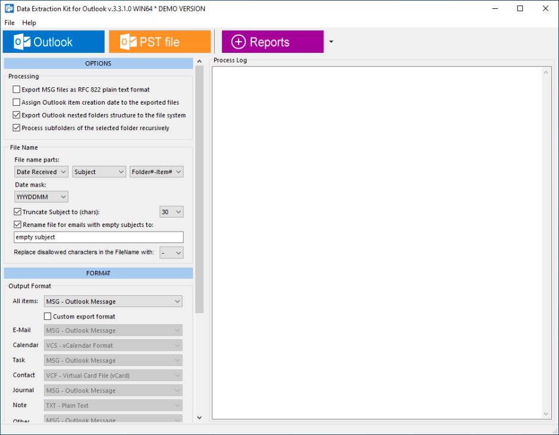Open the replace disallowed characters dropdown

(x=171, y=253)
